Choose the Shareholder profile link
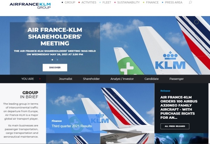 pyautogui.click(x=91, y=79)
